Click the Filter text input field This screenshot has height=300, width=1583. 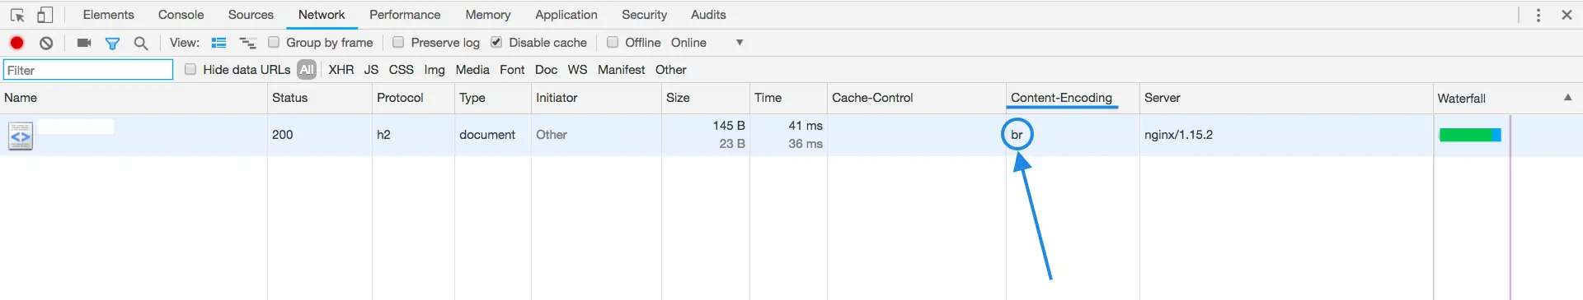click(88, 70)
